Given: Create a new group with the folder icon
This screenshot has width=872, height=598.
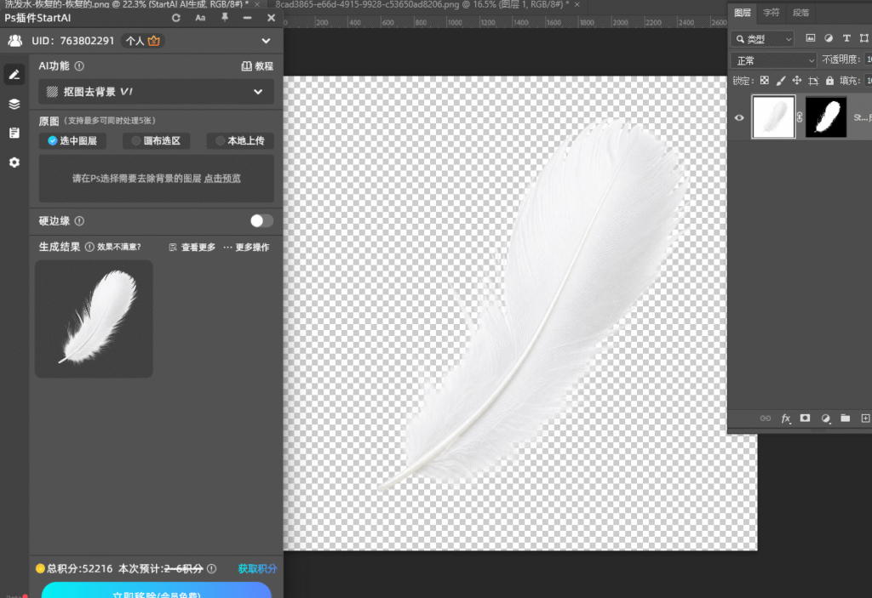Looking at the screenshot, I should [x=846, y=419].
